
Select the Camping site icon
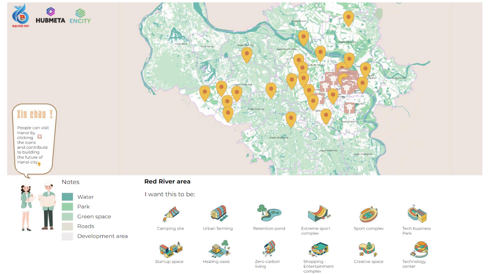(171, 214)
